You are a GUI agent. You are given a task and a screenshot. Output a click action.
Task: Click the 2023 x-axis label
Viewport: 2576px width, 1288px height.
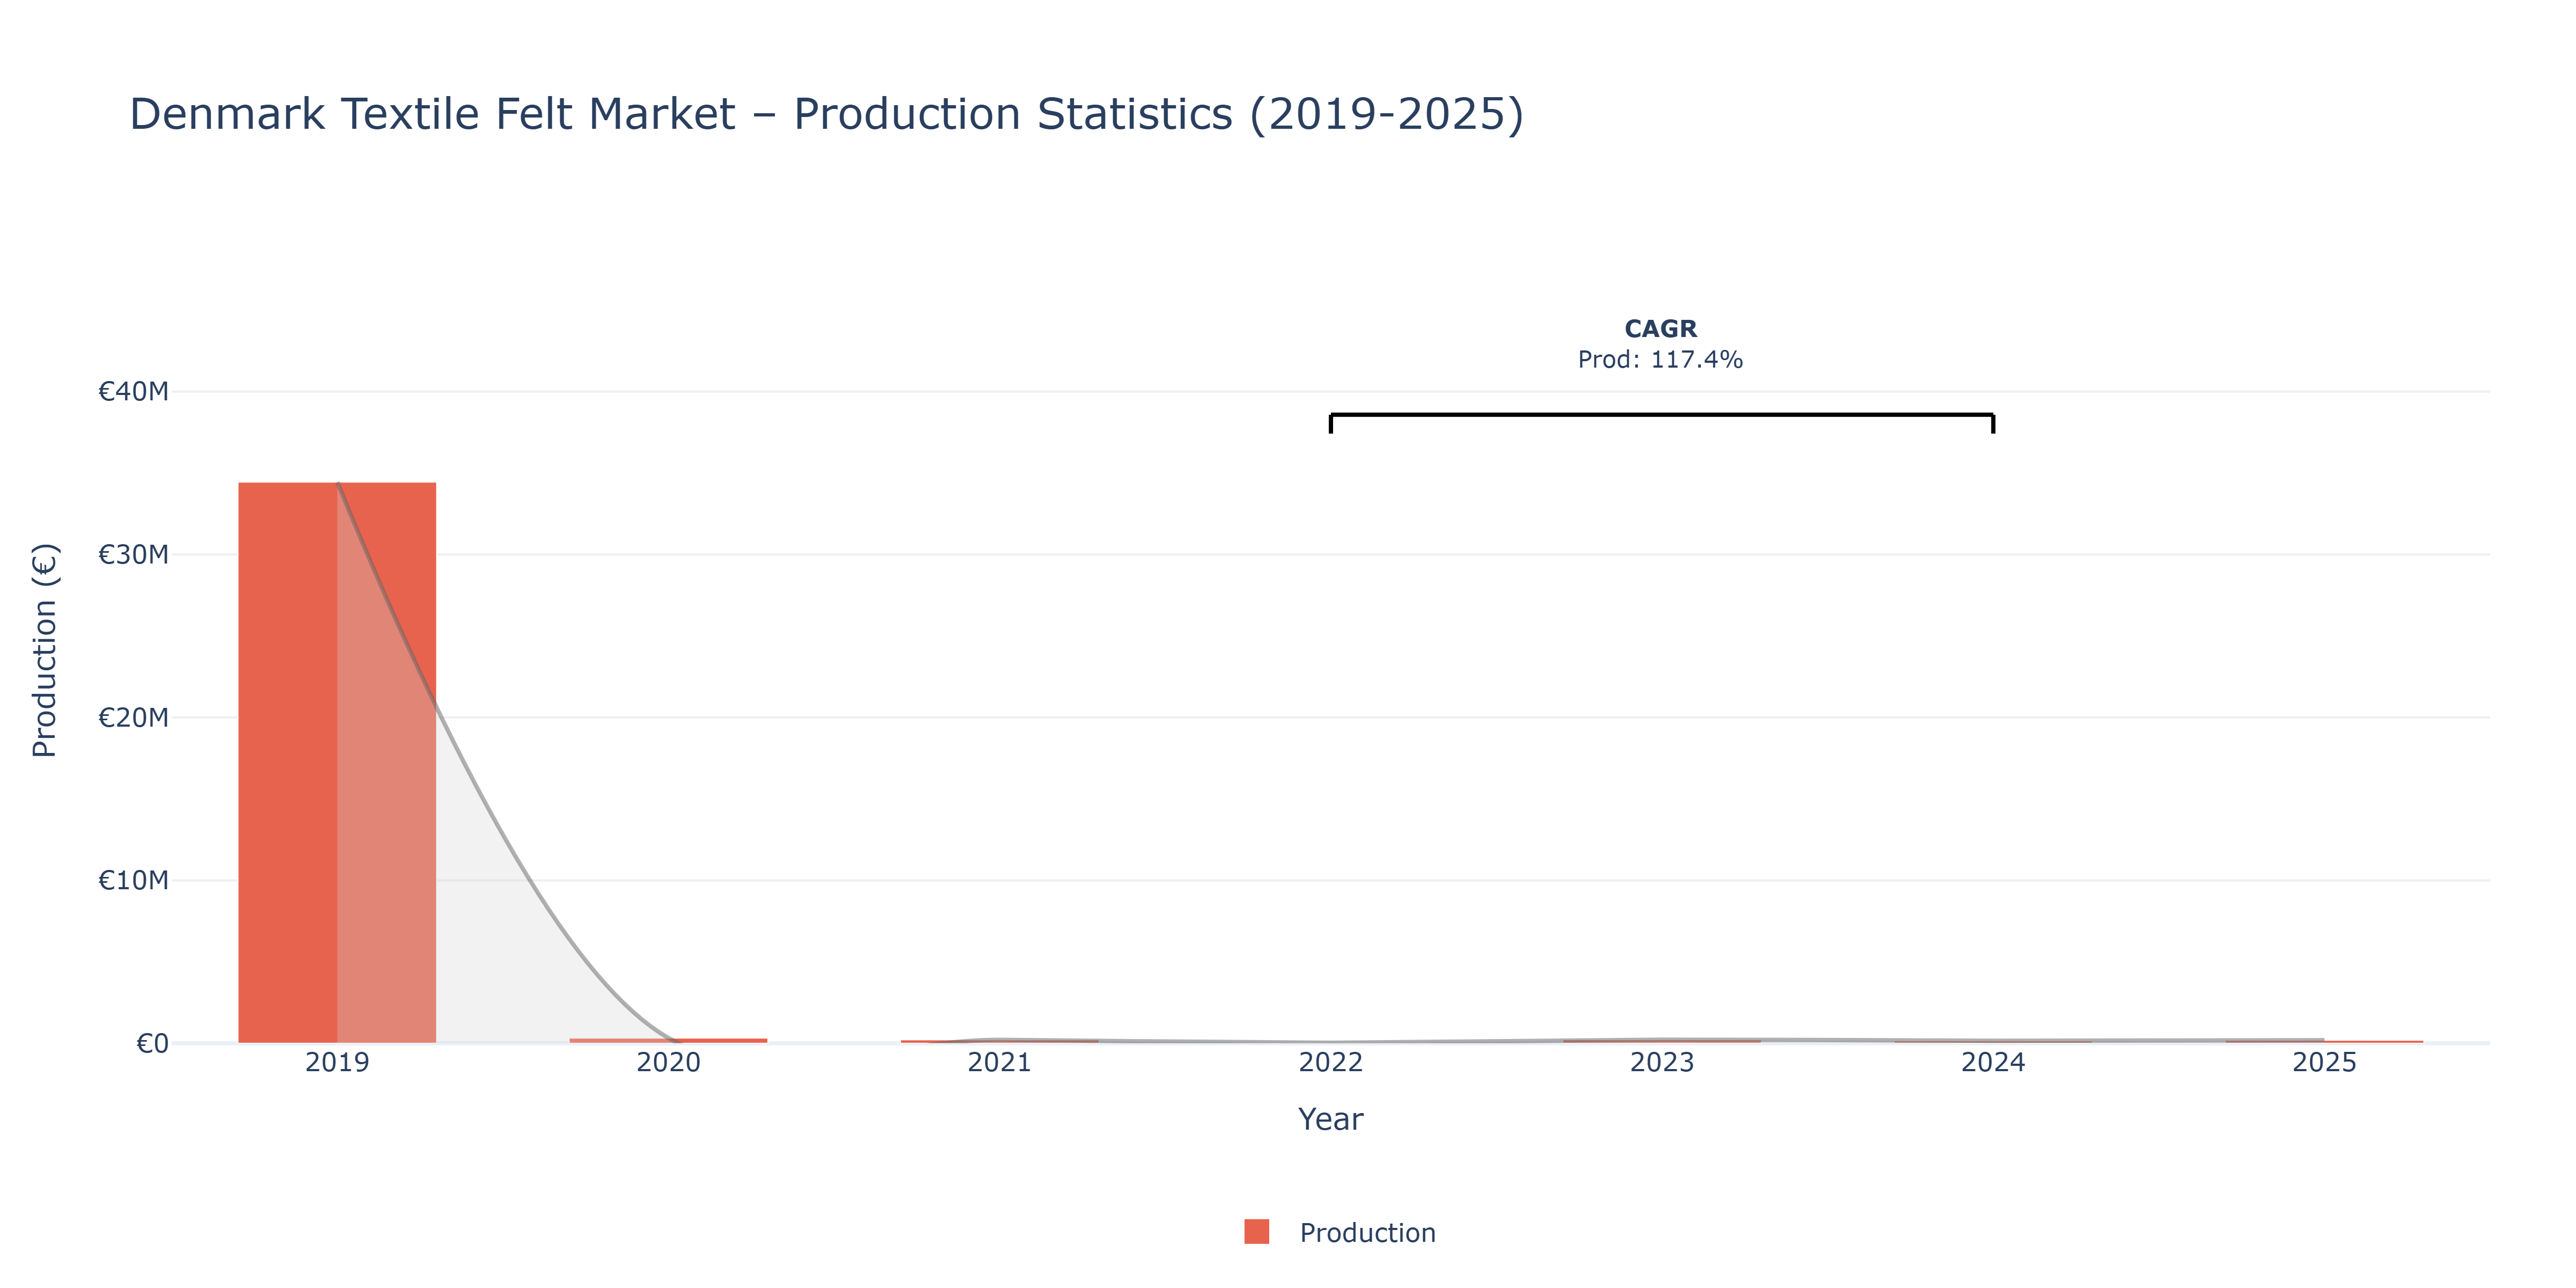tap(1662, 1062)
